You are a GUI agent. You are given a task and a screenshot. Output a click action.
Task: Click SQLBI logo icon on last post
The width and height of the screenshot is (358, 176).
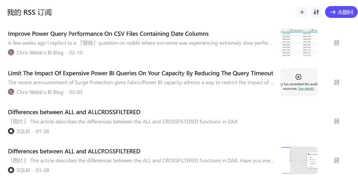tap(11, 170)
